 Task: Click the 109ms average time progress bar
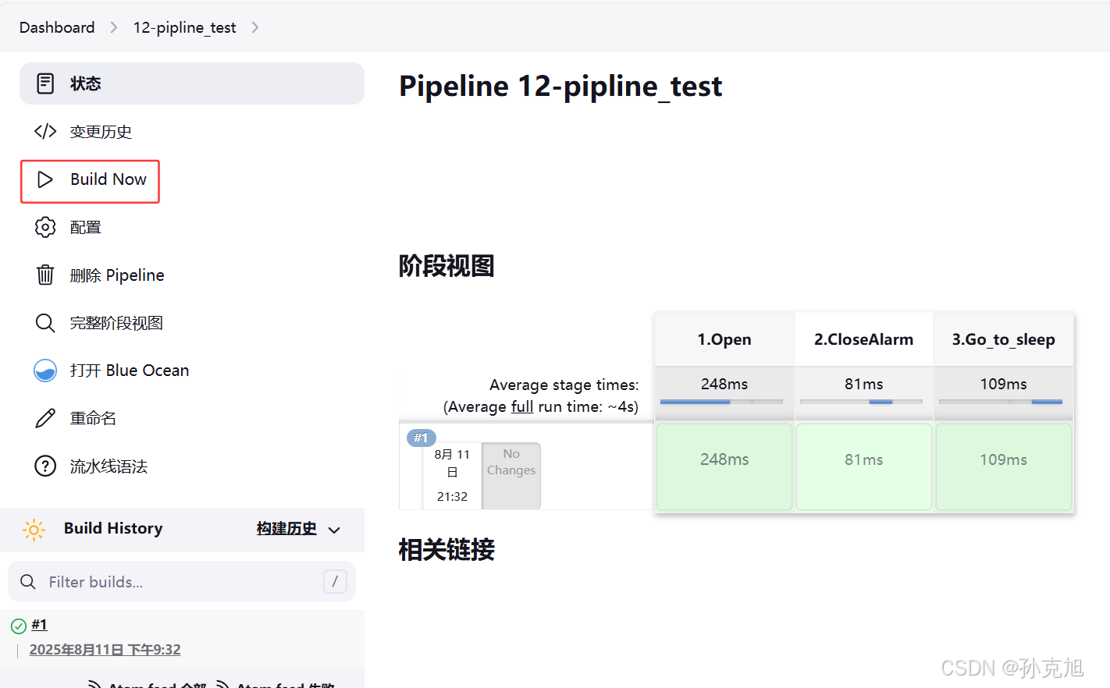pyautogui.click(x=1001, y=402)
